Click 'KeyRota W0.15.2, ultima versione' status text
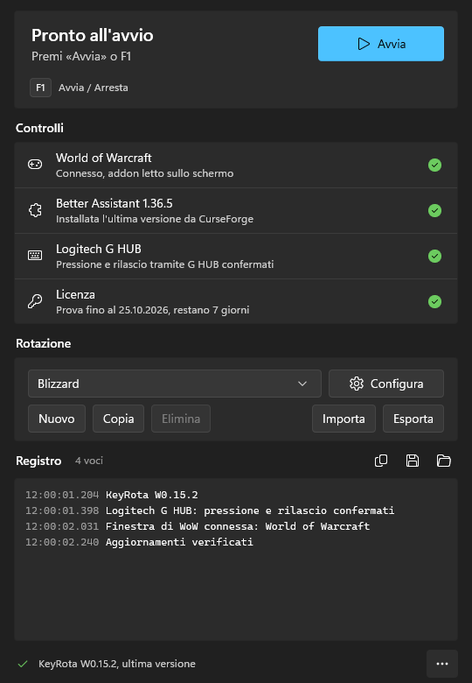The image size is (472, 683). click(117, 664)
